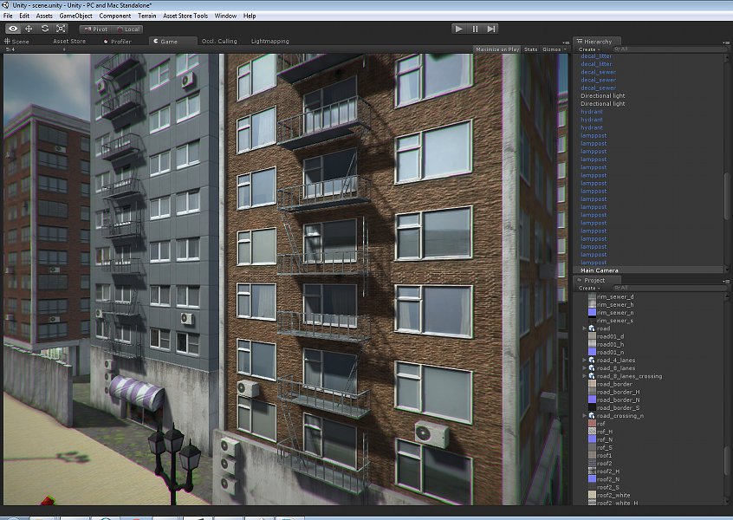The image size is (733, 520).
Task: Expand the road prefab asset
Action: pos(584,328)
